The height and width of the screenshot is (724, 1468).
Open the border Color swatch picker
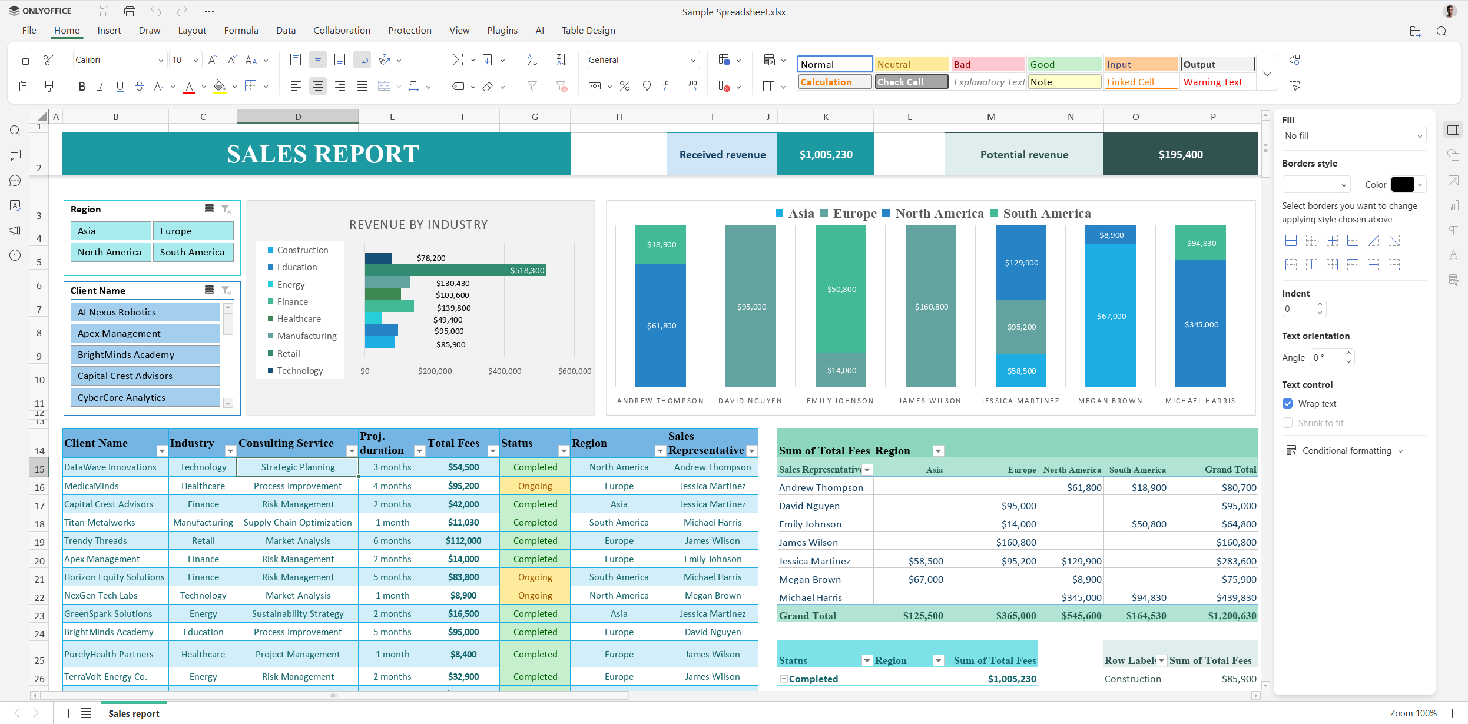point(1404,184)
